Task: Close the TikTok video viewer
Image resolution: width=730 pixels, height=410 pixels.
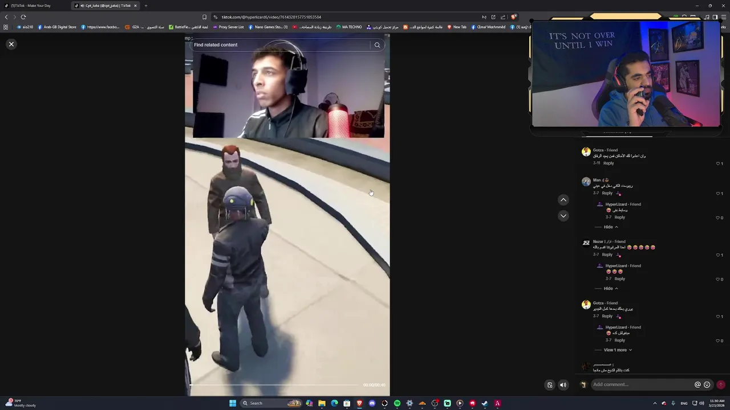Action: point(11,44)
